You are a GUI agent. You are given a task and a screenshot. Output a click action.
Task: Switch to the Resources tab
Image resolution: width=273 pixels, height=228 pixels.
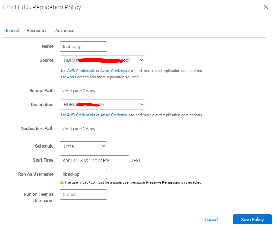[37, 31]
